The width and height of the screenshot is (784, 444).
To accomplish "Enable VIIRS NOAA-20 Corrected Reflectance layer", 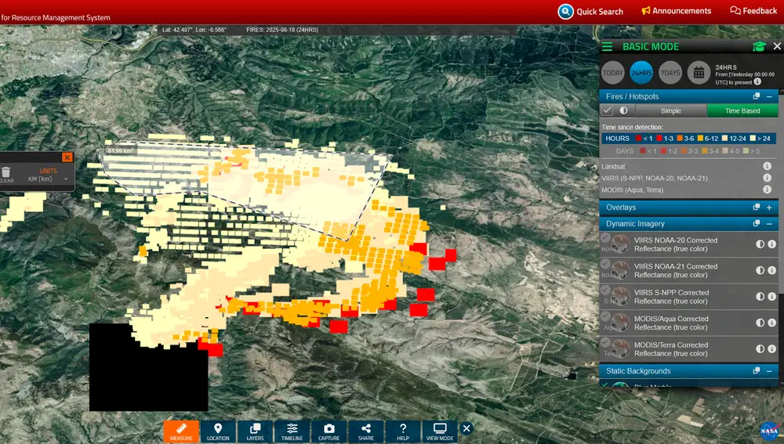I will point(605,239).
